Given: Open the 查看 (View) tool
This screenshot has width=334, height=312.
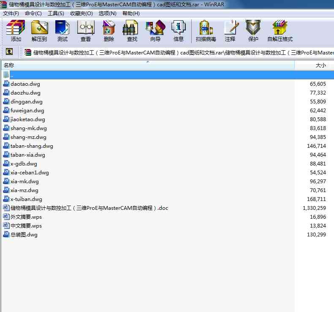Looking at the screenshot, I should pyautogui.click(x=86, y=31).
